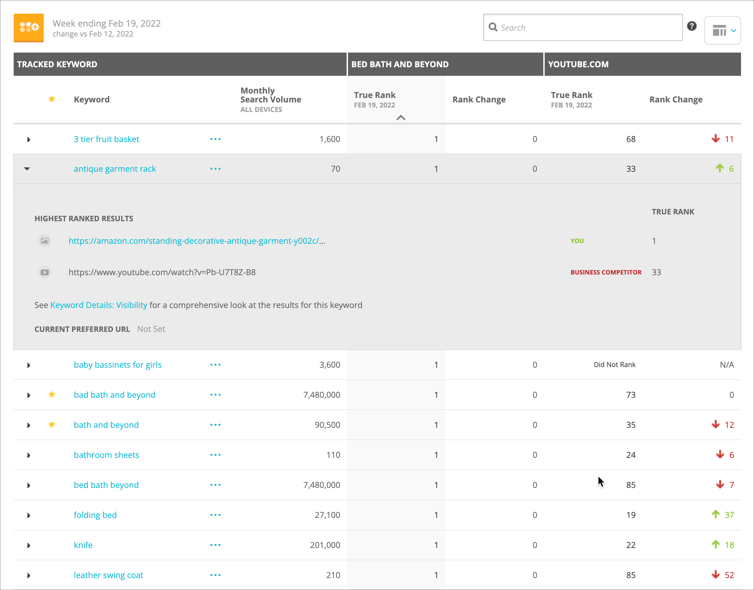754x590 pixels.
Task: Expand the bathroom sheets row
Action: [x=29, y=455]
